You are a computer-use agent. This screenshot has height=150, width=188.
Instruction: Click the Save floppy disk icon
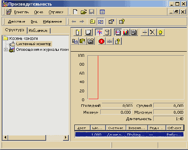tap(92, 12)
